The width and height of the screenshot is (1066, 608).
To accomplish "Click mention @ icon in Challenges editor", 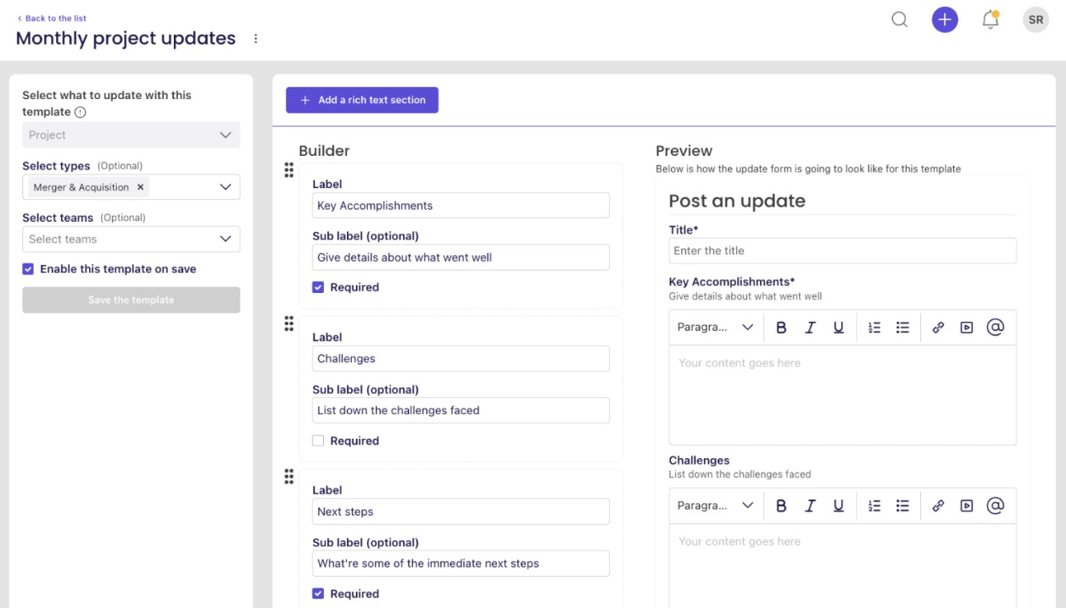I will (x=996, y=506).
